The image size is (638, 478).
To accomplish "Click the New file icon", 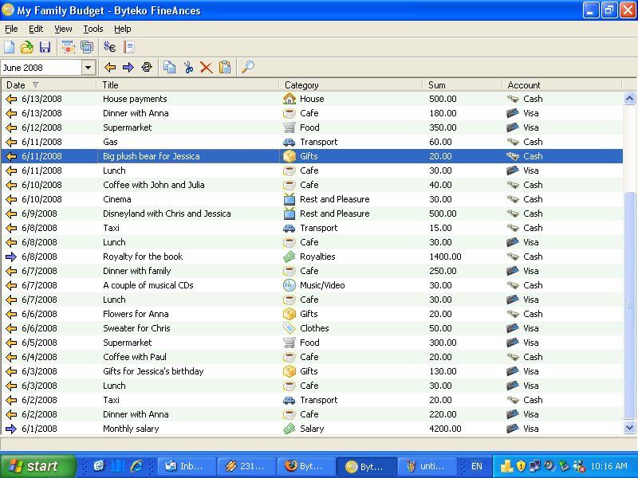I will coord(10,47).
